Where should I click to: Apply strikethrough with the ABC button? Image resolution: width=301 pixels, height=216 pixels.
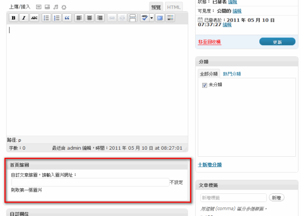tap(34, 18)
